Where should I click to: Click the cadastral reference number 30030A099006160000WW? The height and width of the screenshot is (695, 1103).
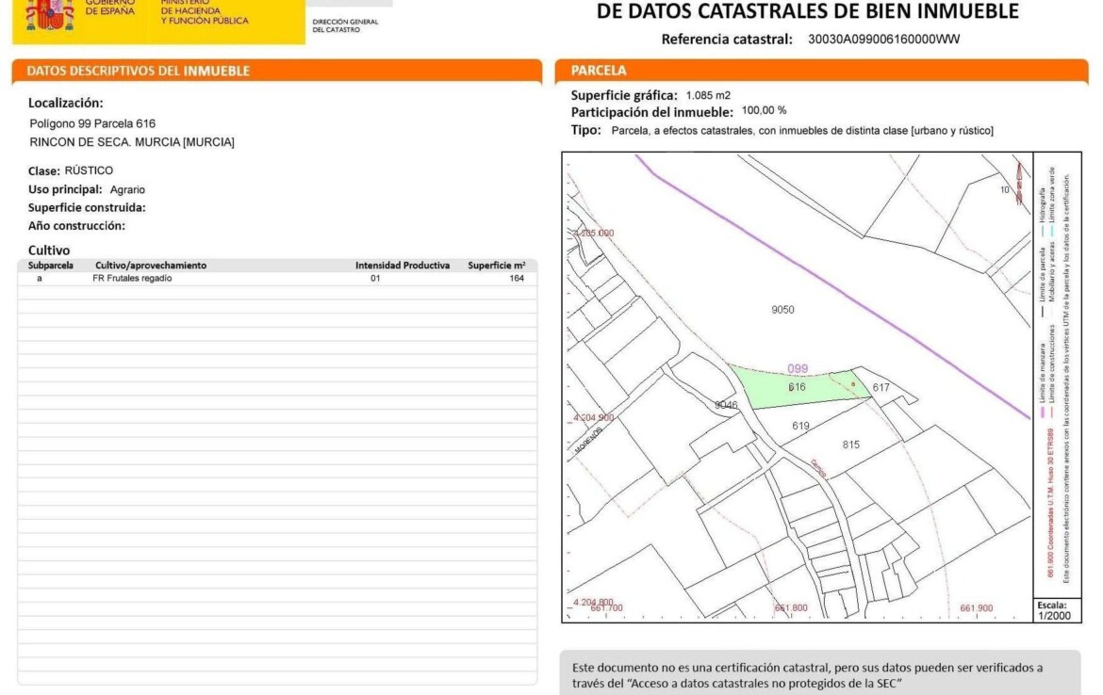pyautogui.click(x=883, y=40)
